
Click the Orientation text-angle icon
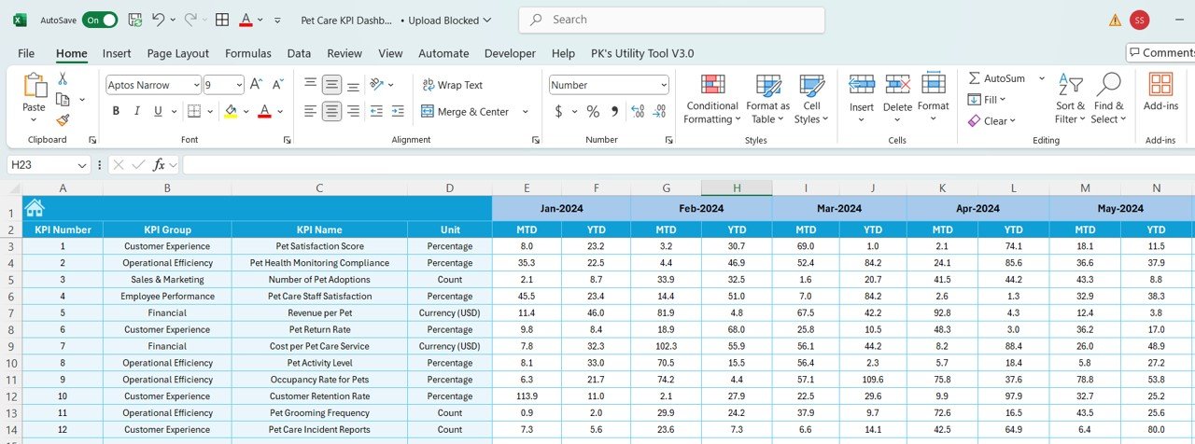377,85
